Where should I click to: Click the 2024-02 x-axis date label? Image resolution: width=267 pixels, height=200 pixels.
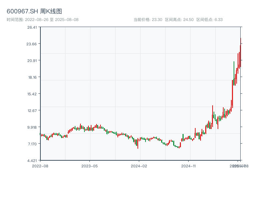click(x=139, y=166)
